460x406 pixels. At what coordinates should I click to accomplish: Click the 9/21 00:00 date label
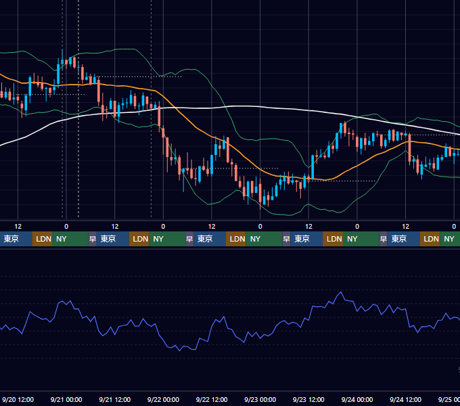(x=66, y=399)
